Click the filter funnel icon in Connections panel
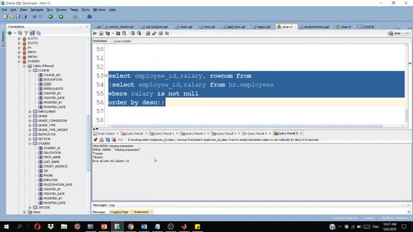 [26, 33]
